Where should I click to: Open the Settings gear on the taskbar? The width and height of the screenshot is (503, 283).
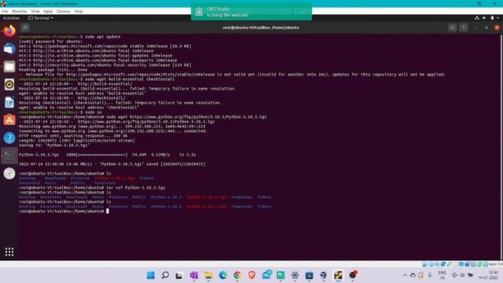click(x=295, y=275)
